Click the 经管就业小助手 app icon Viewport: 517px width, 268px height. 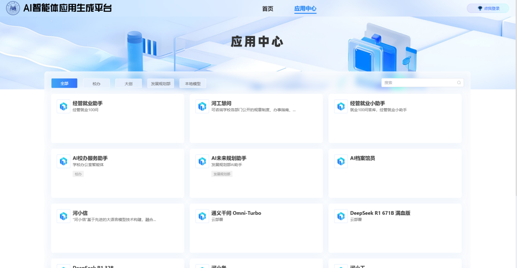pos(341,106)
